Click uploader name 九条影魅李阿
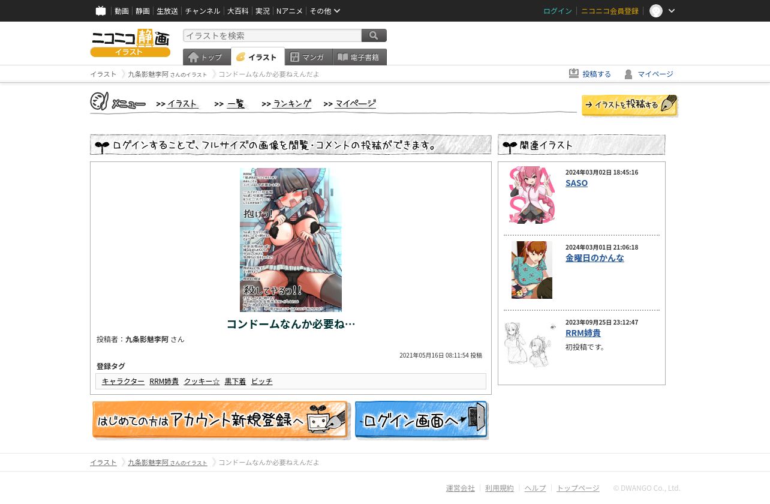The width and height of the screenshot is (770, 504). (x=147, y=339)
